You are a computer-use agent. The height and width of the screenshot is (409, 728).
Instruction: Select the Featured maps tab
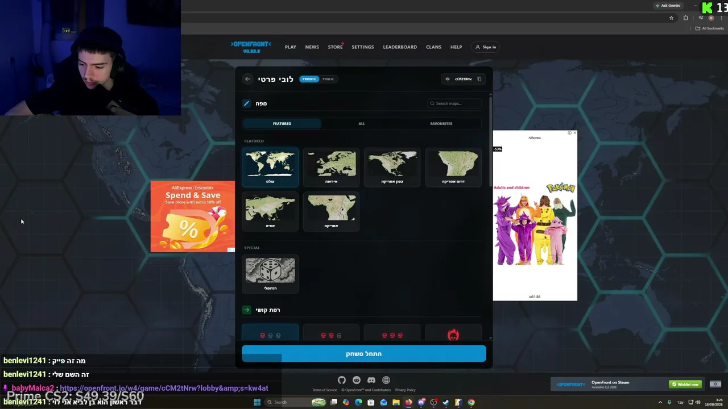(282, 123)
